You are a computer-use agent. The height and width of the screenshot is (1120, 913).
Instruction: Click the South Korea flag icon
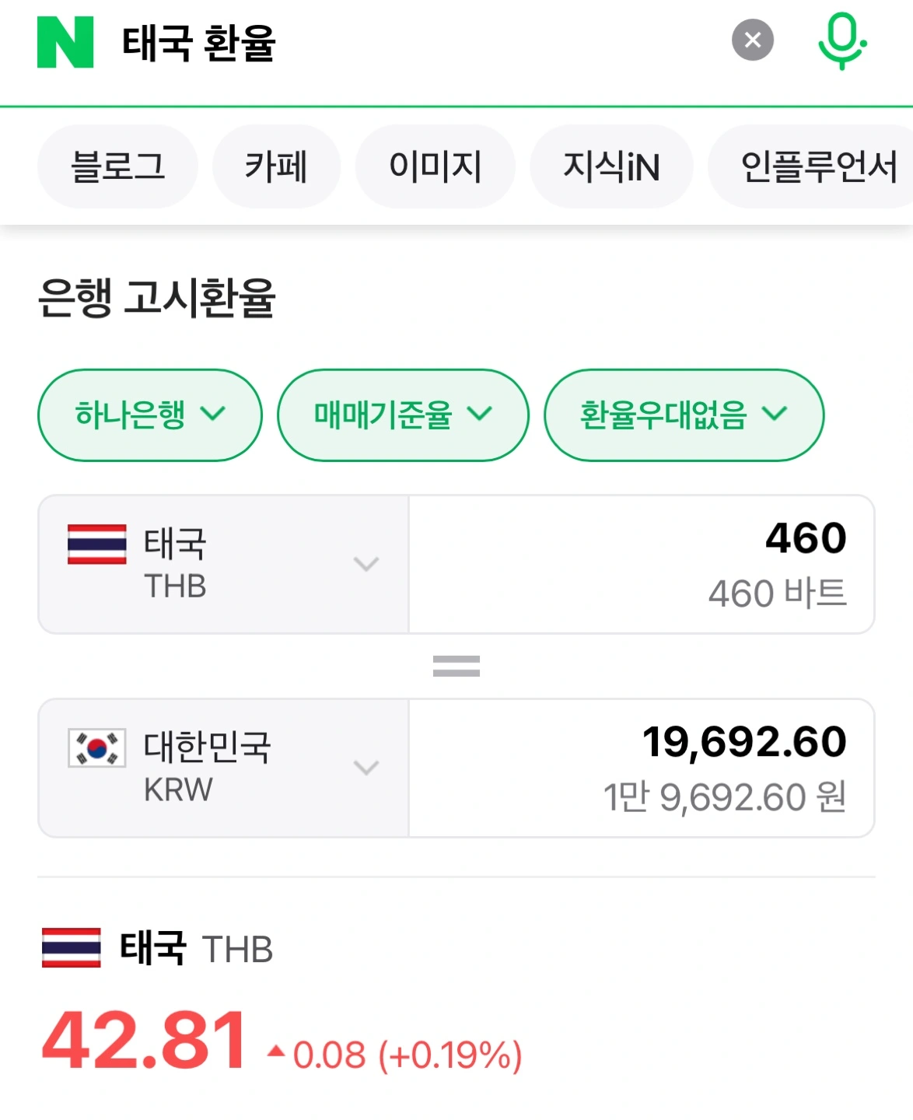[97, 748]
